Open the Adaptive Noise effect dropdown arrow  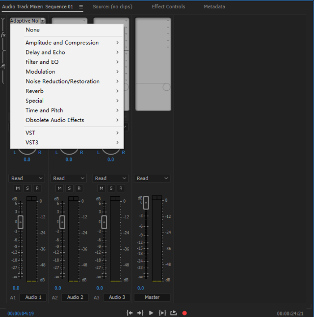(x=43, y=21)
